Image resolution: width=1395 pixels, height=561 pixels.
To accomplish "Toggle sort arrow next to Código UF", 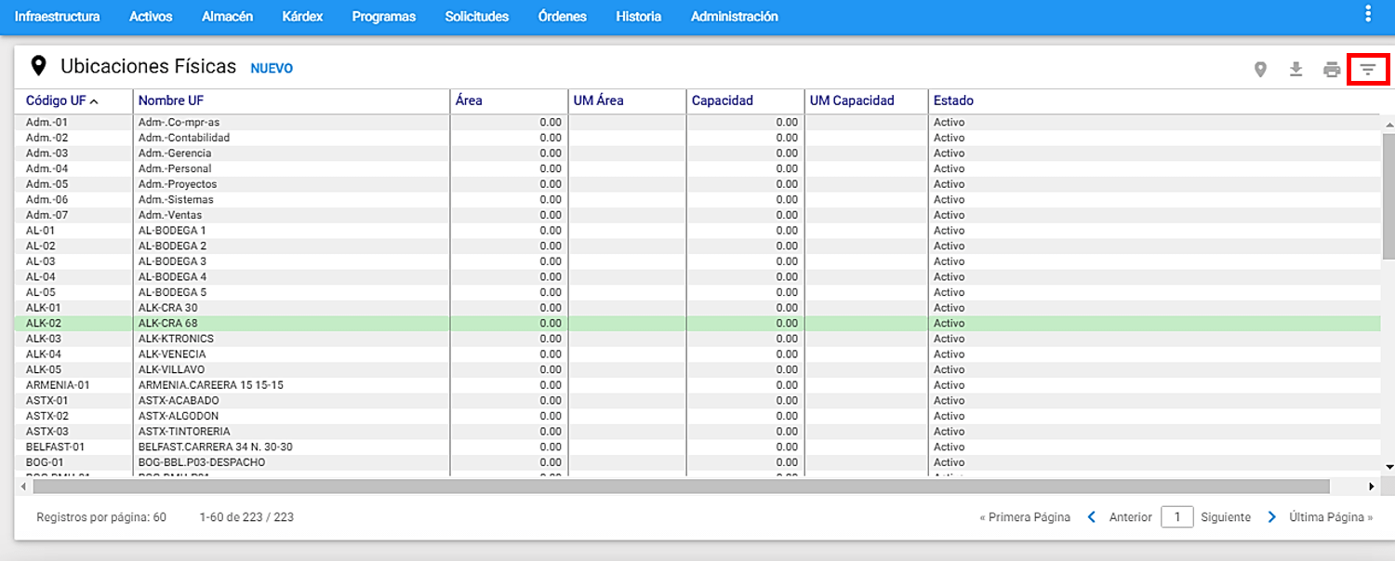I will [x=94, y=101].
